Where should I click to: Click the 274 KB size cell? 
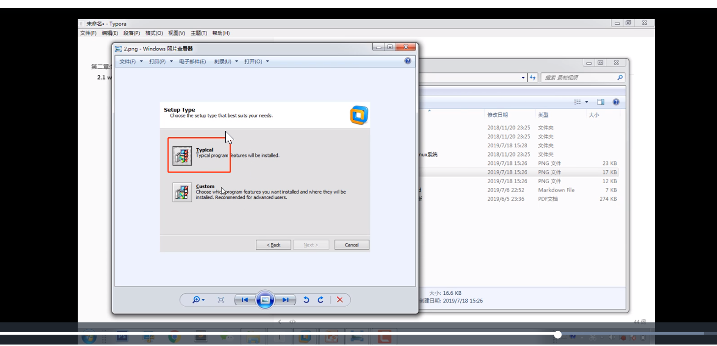[608, 199]
